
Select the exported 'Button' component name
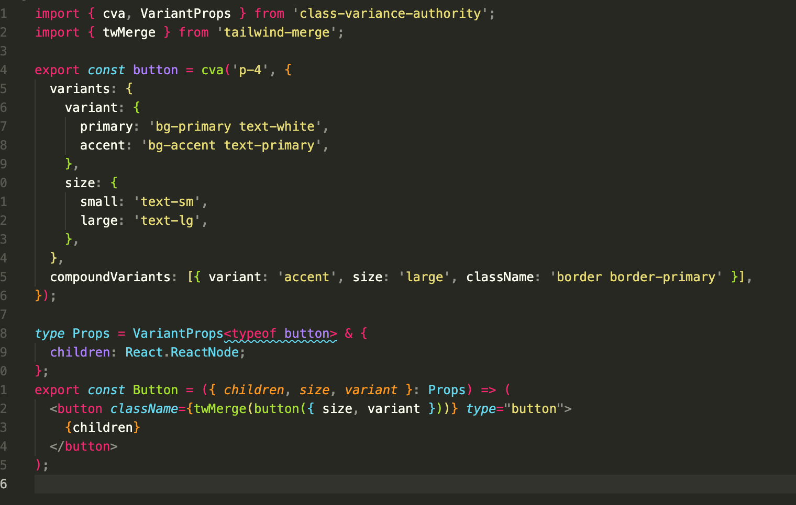click(x=155, y=389)
